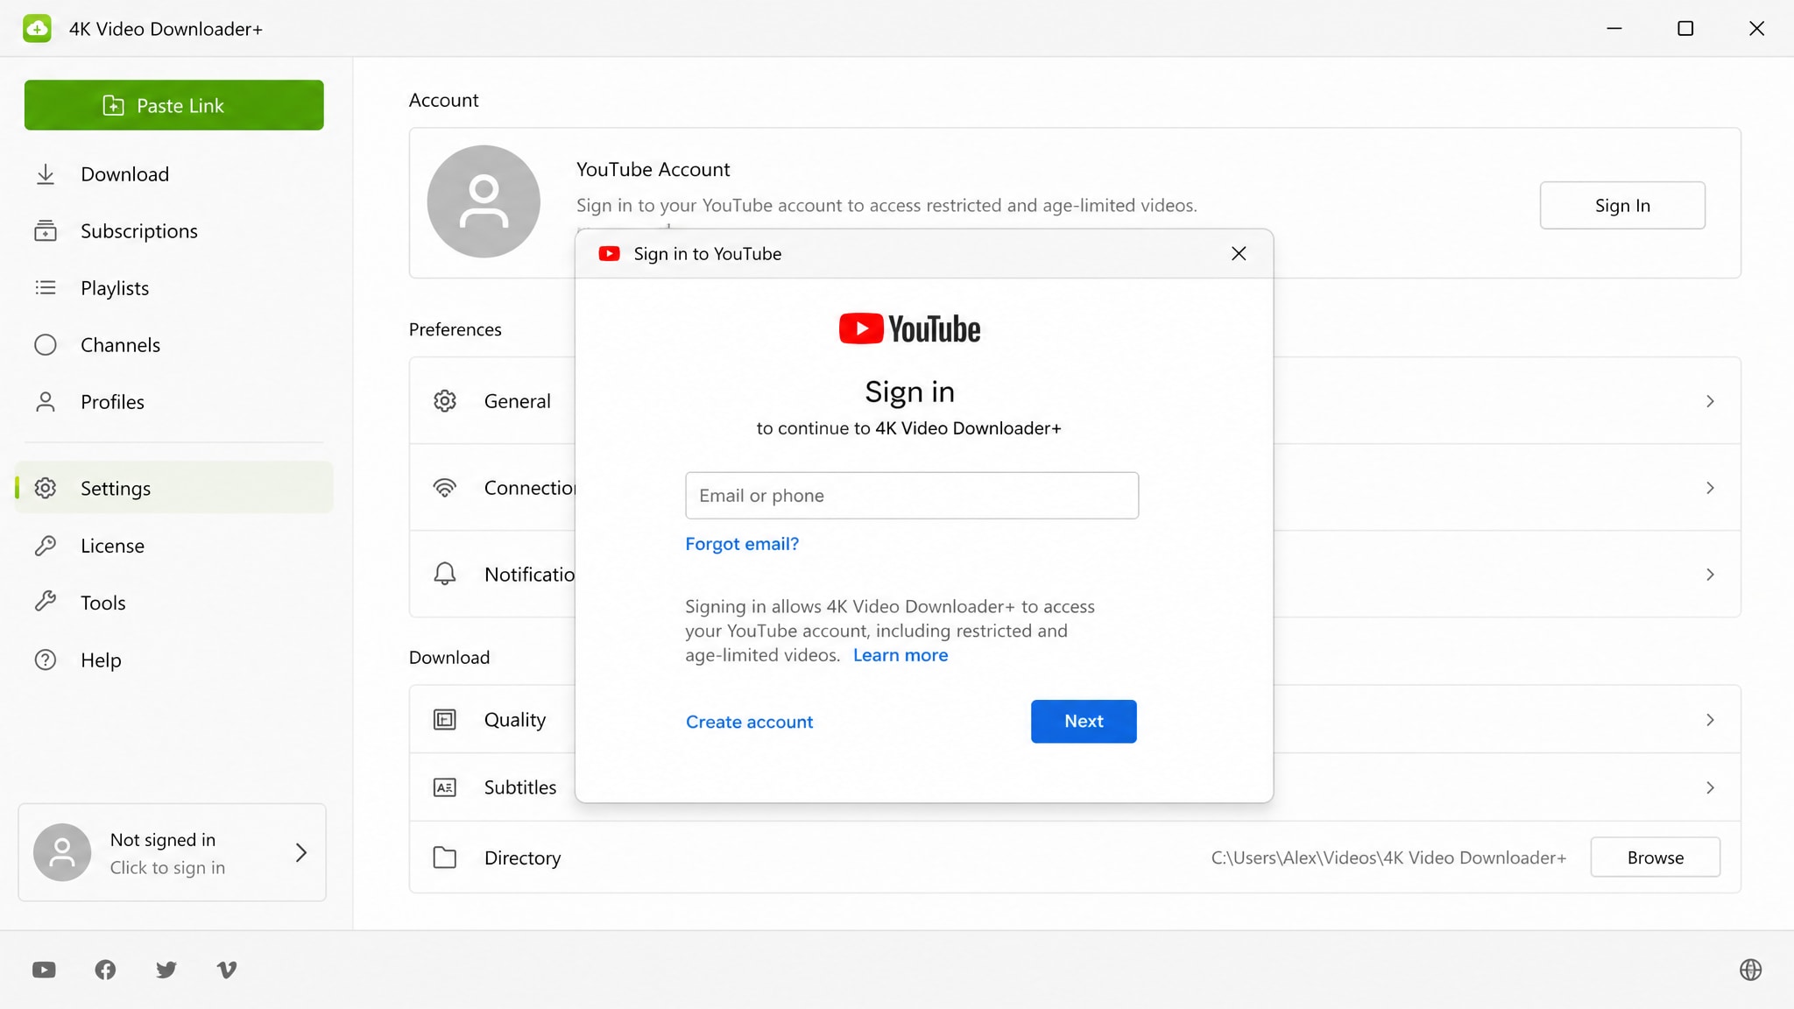The image size is (1794, 1009).
Task: Expand the General preferences chevron
Action: [1710, 401]
